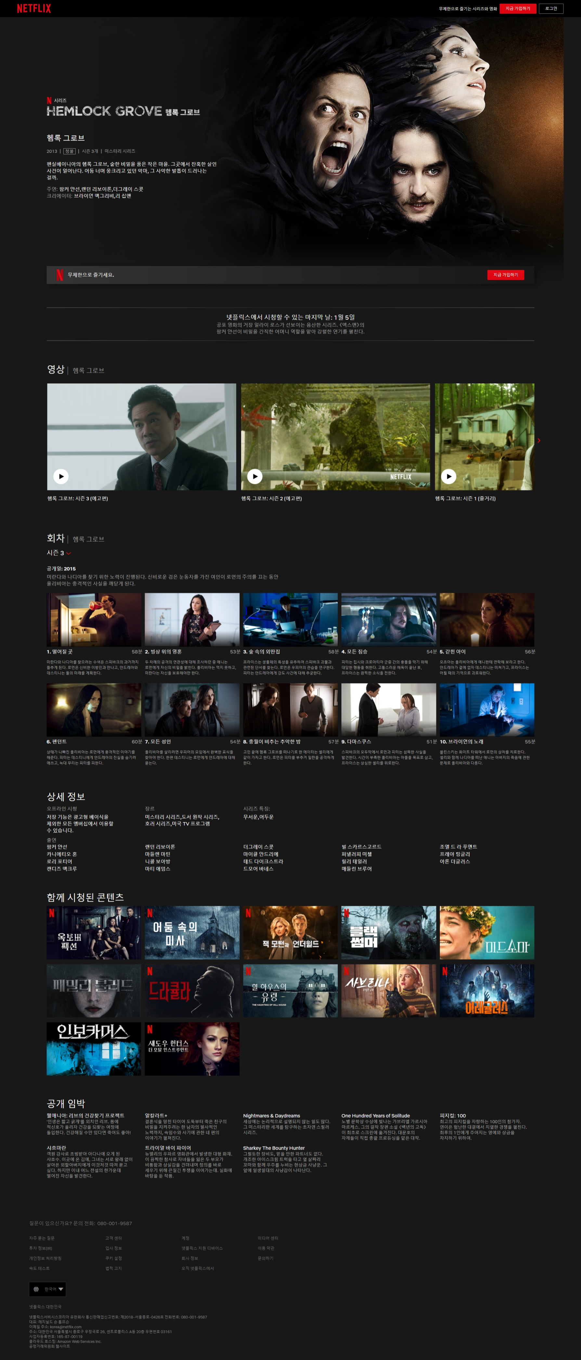The width and height of the screenshot is (581, 1360).
Task: Click the Netflix logo in header
Action: (34, 8)
